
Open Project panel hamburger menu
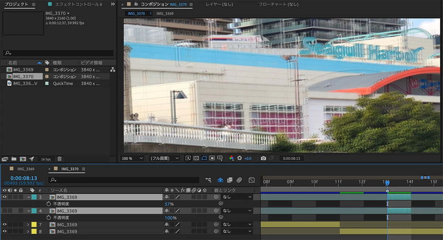pyautogui.click(x=34, y=4)
